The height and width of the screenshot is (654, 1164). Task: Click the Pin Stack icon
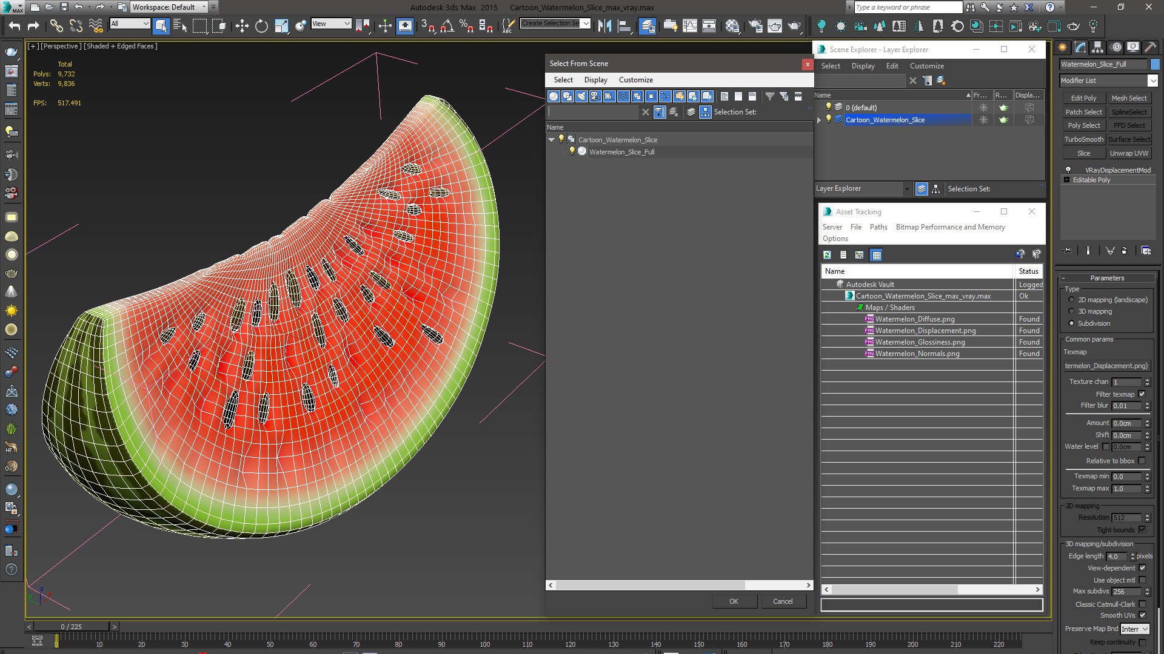1068,250
